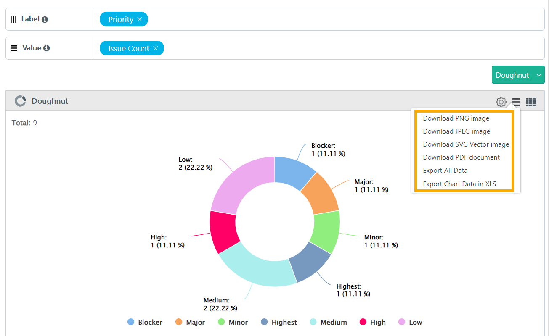
Task: Click inside the Value field area
Action: [x=319, y=48]
